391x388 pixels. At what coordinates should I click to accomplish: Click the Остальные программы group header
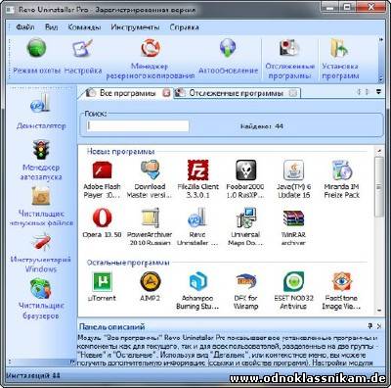point(128,263)
